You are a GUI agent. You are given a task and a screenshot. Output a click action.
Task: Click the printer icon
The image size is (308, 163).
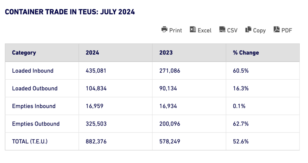pyautogui.click(x=164, y=29)
